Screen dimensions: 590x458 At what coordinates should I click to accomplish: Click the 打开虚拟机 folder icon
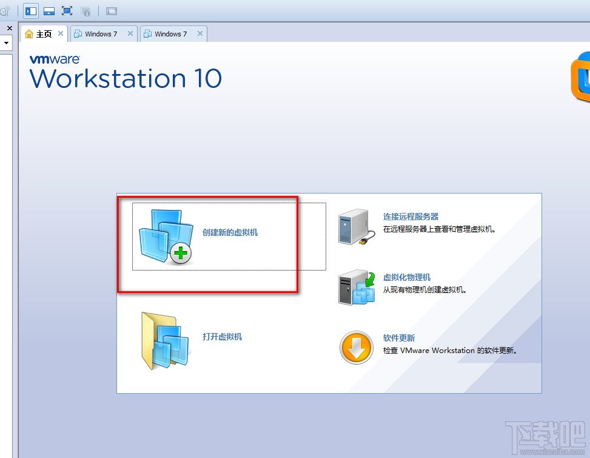[x=166, y=340]
